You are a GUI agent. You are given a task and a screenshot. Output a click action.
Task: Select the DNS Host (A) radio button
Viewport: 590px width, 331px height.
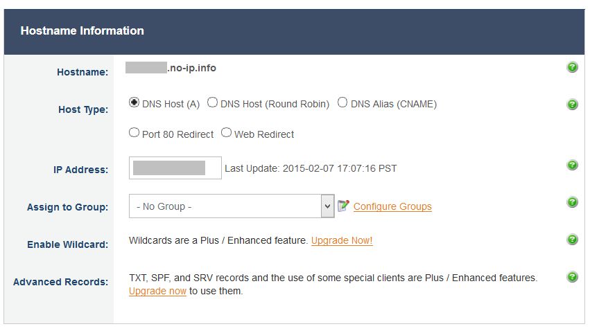click(135, 103)
